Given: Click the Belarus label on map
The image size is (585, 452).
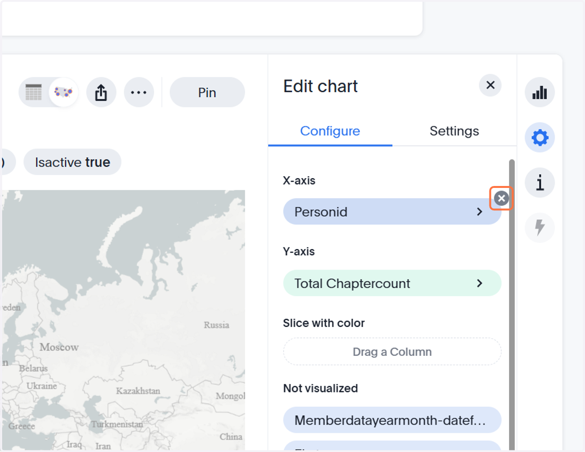Looking at the screenshot, I should coord(33,368).
